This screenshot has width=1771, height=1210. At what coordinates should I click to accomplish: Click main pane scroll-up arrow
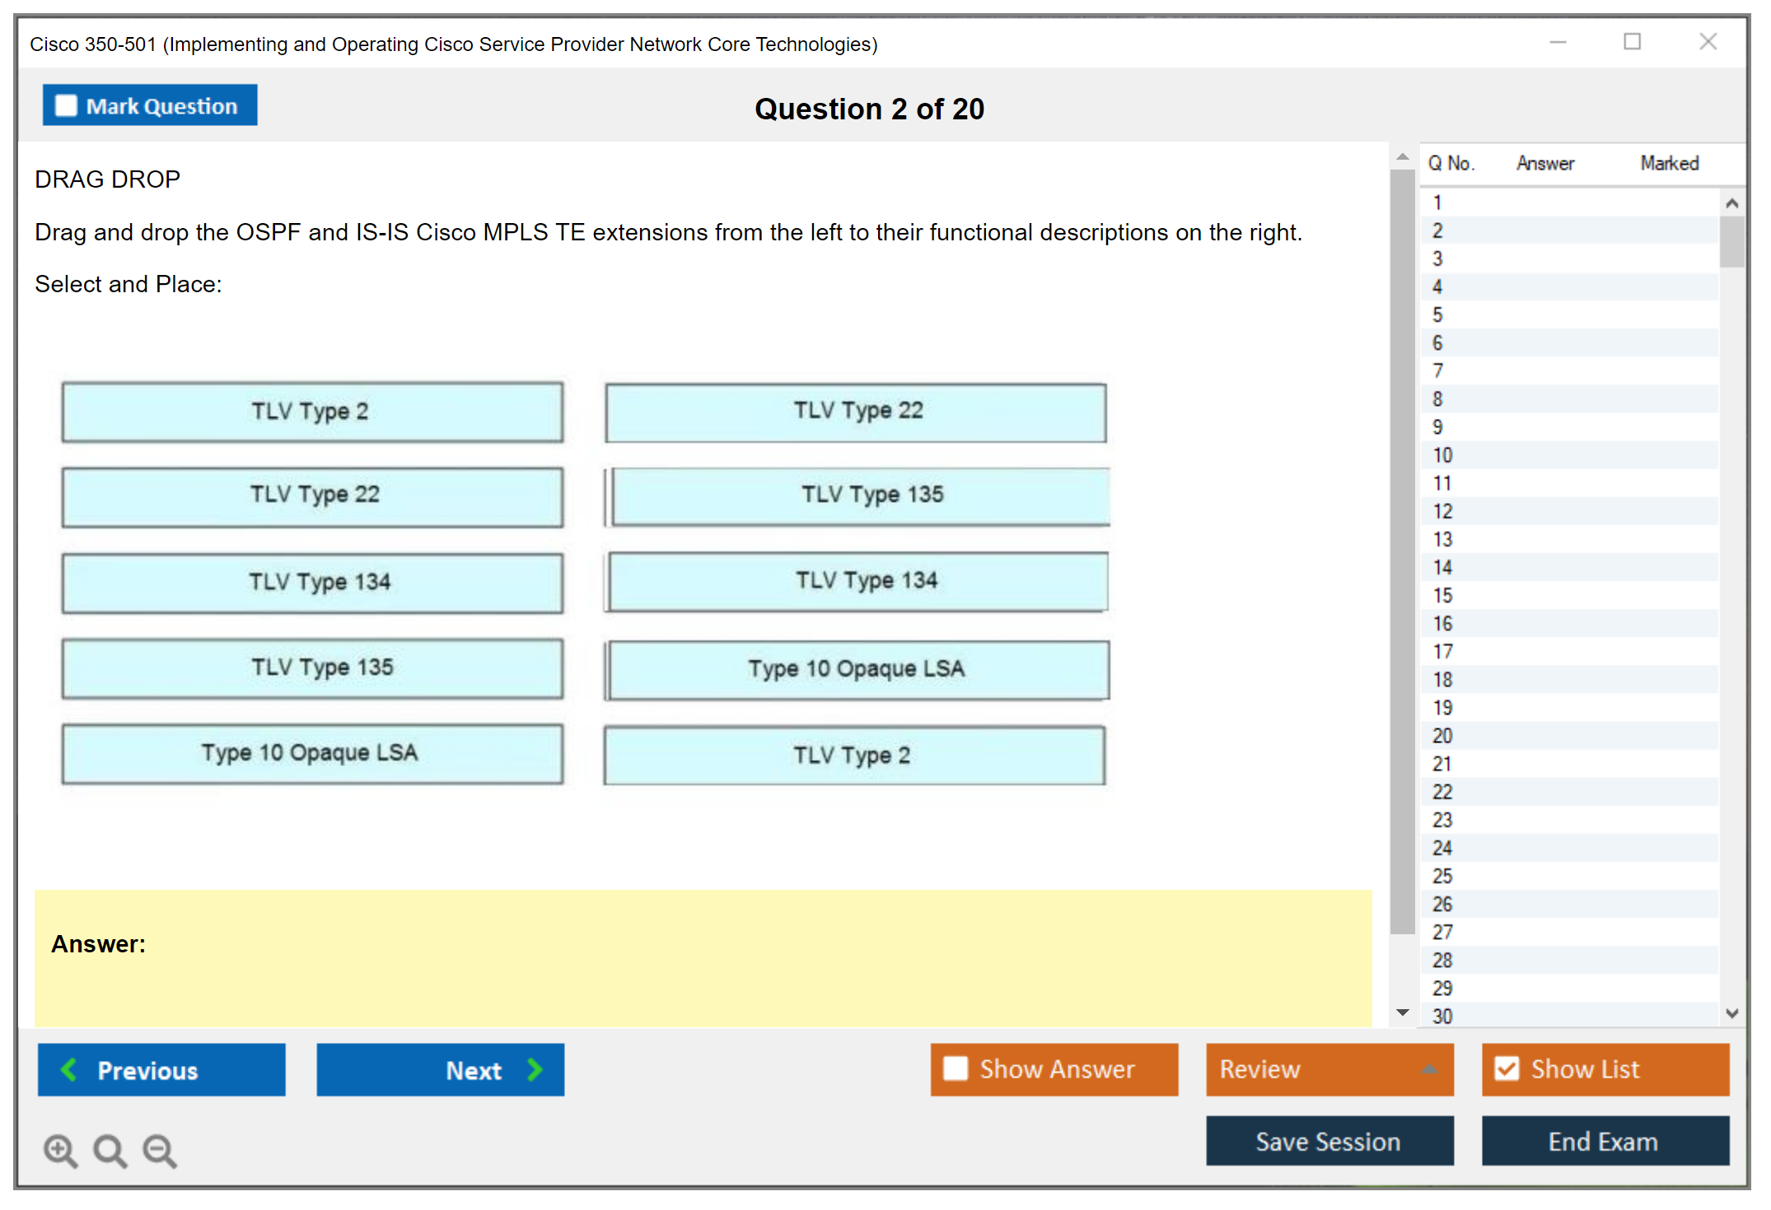(1402, 156)
